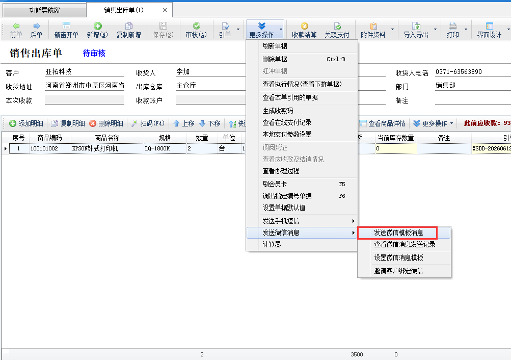Image resolution: width=511 pixels, height=360 pixels.
Task: Click the 本次收款 input field
Action: coord(85,100)
